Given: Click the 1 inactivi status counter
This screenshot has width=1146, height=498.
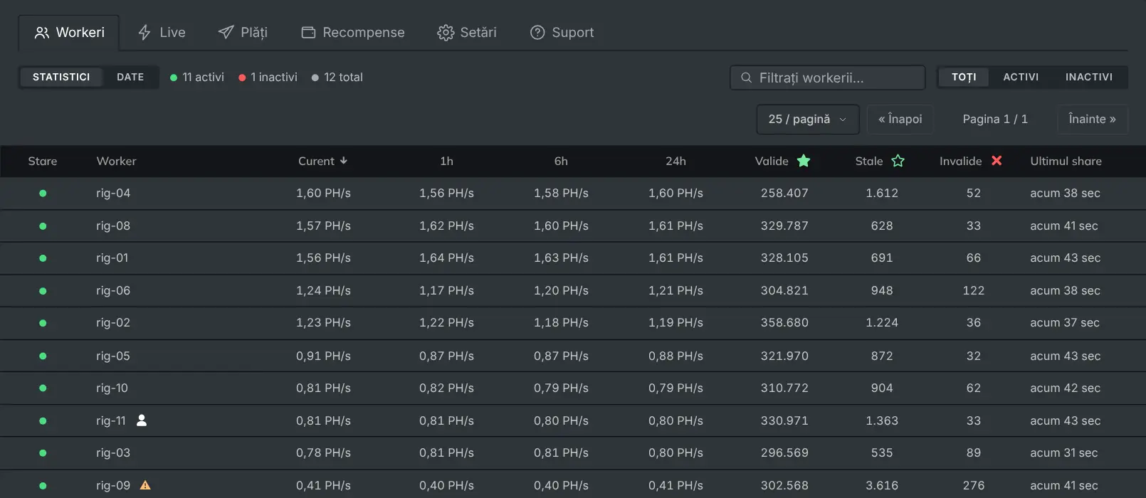Looking at the screenshot, I should point(268,77).
